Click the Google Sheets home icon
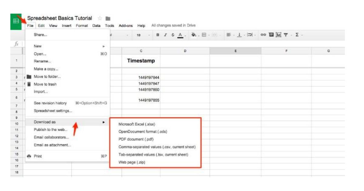364x191 pixels. pyautogui.click(x=16, y=22)
